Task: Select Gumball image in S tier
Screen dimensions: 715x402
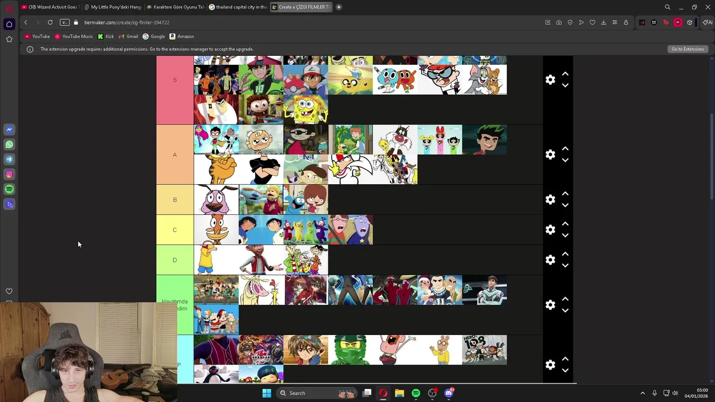Action: pos(395,80)
